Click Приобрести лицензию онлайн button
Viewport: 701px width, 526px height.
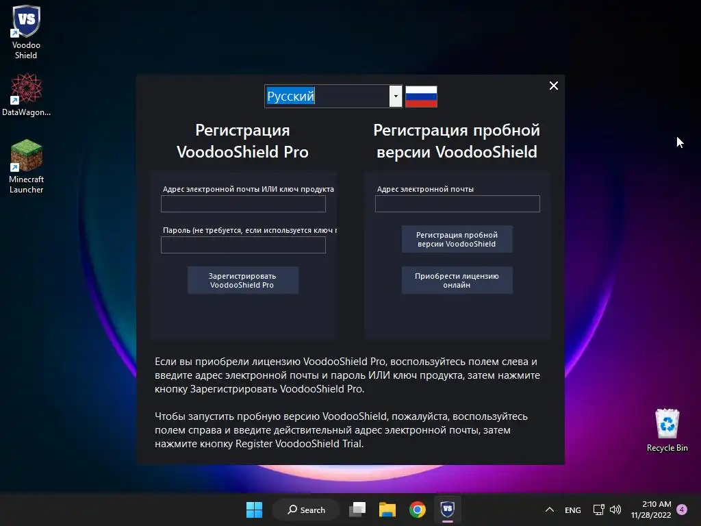click(457, 280)
